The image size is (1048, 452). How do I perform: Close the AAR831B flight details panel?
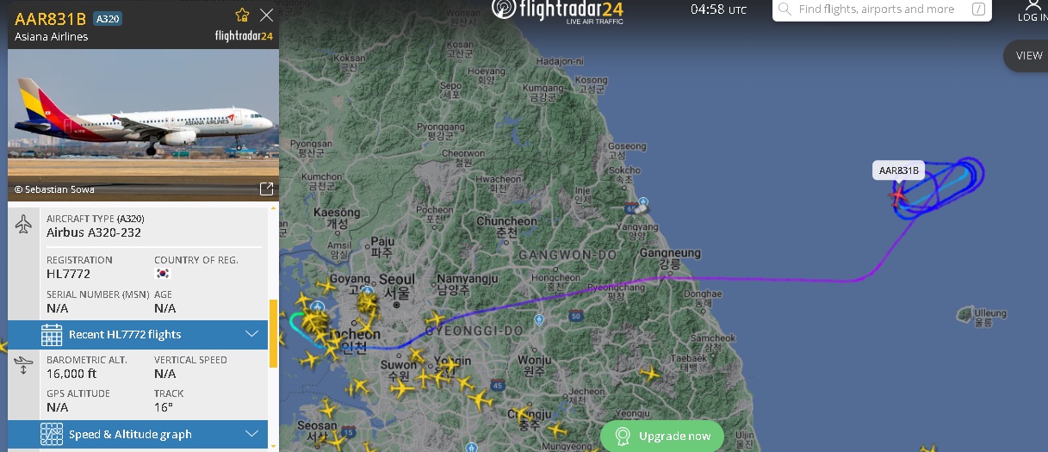pos(266,15)
